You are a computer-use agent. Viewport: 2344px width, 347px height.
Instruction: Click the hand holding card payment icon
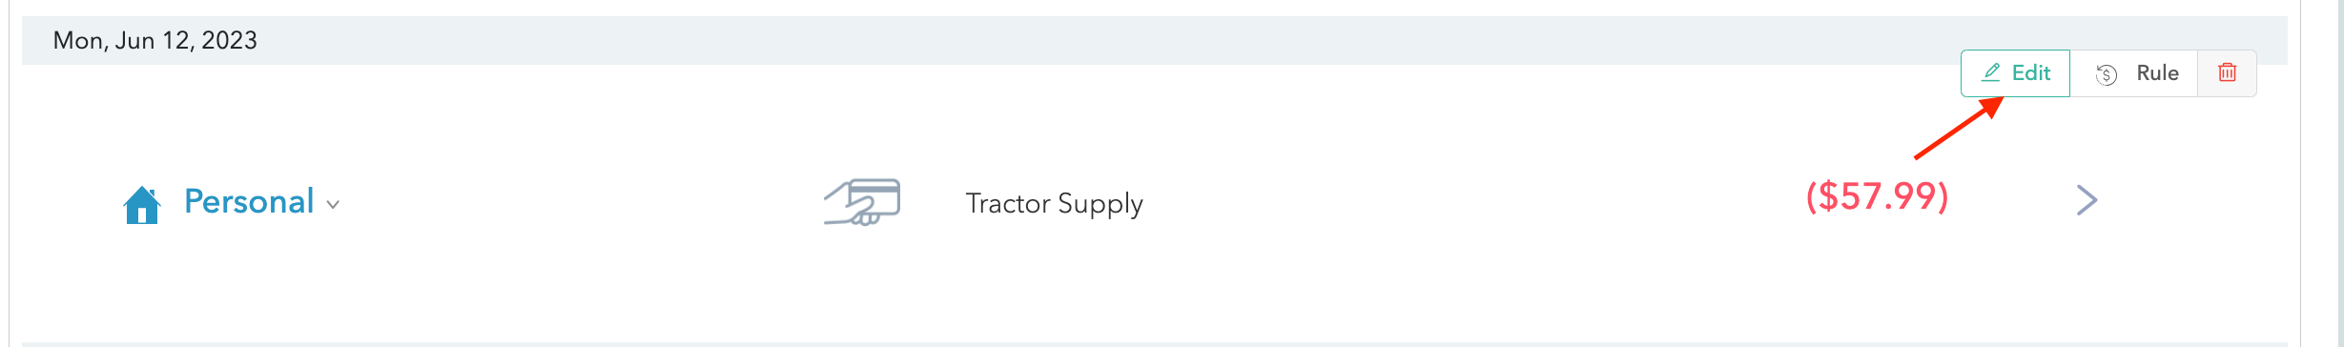coord(862,202)
